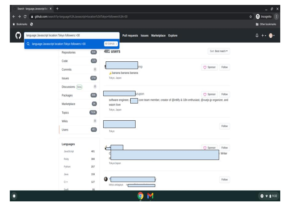This screenshot has height=221, width=295.
Task: Open a new browser tab
Action: [x=57, y=9]
